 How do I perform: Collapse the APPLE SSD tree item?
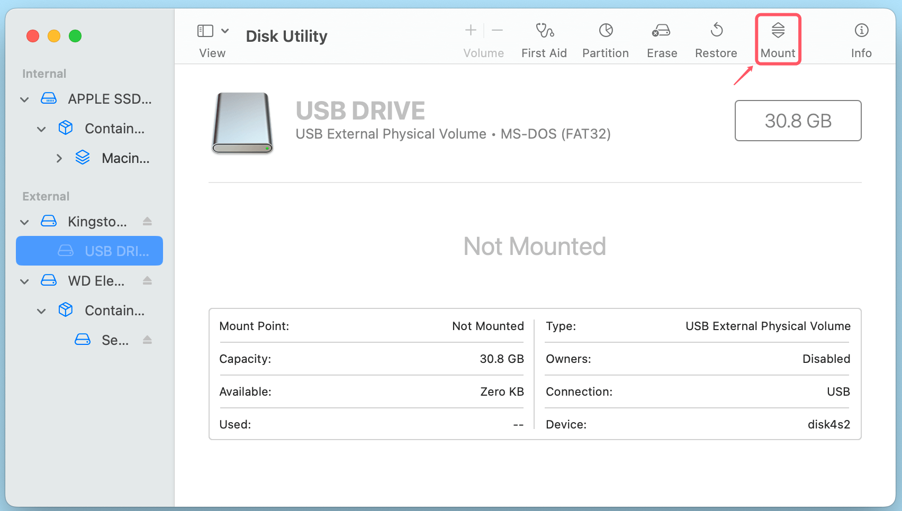click(24, 99)
